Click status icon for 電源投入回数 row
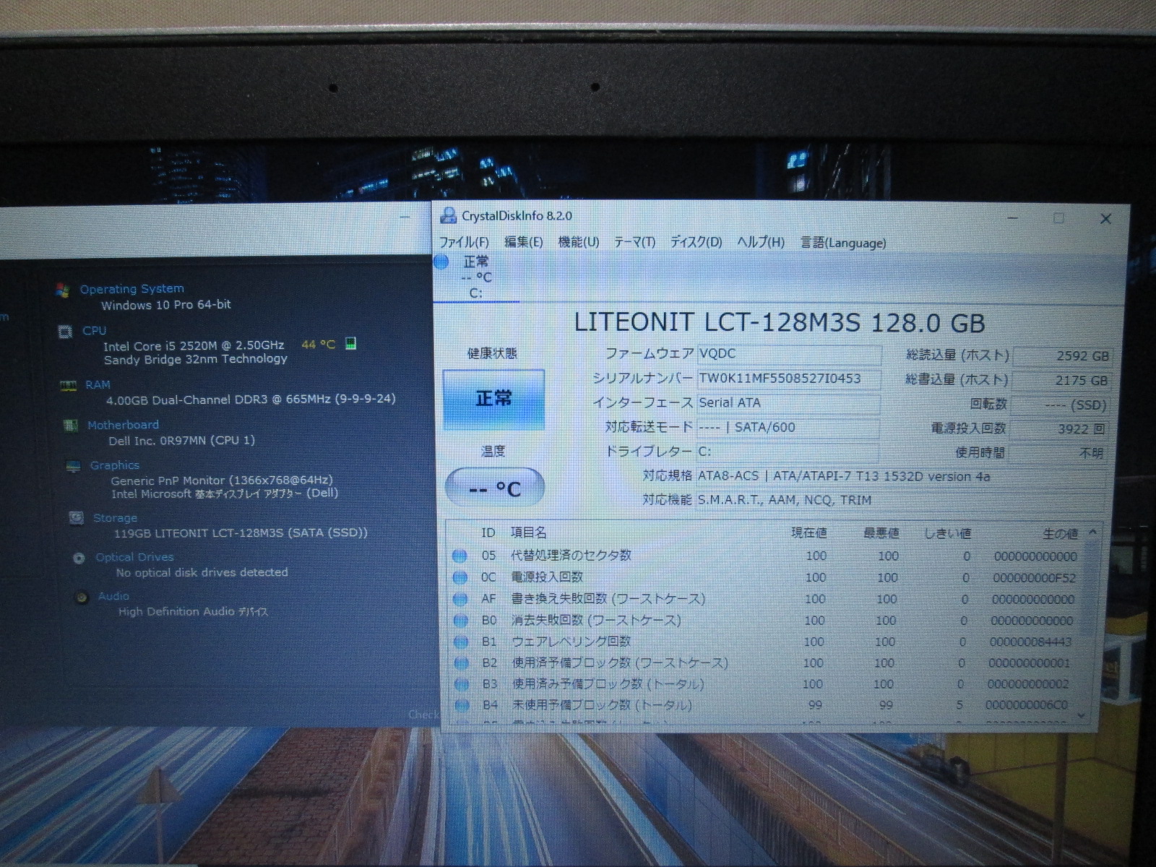Screen dimensions: 1156x867 tap(460, 577)
